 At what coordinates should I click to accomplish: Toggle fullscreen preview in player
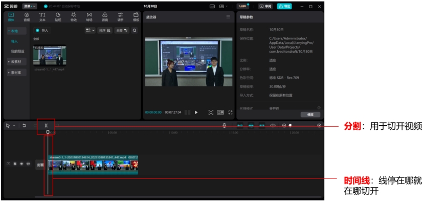[230, 113]
